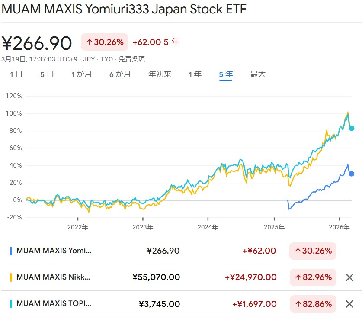Screen dimensions: 362x319
Task: Remove MUAM MAXIS Nikkei comparison with X
Action: 349,277
